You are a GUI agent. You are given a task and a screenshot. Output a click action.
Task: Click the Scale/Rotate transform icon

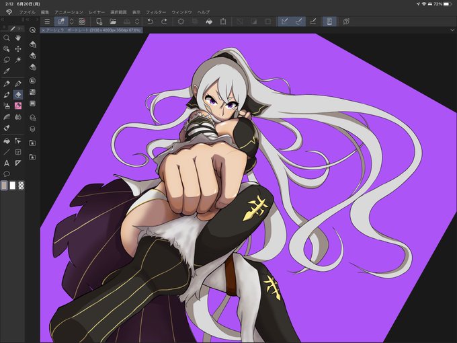pos(223,22)
